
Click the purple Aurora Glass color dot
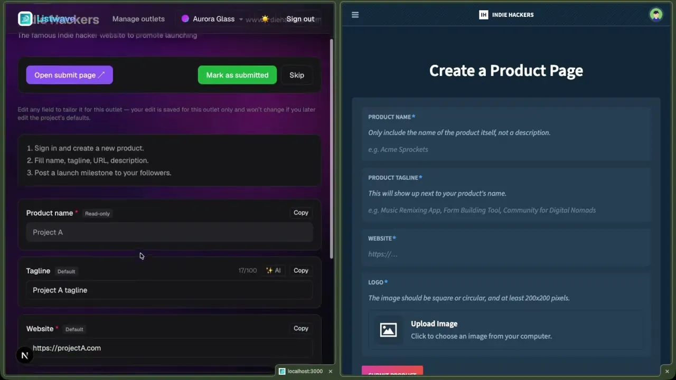(185, 18)
